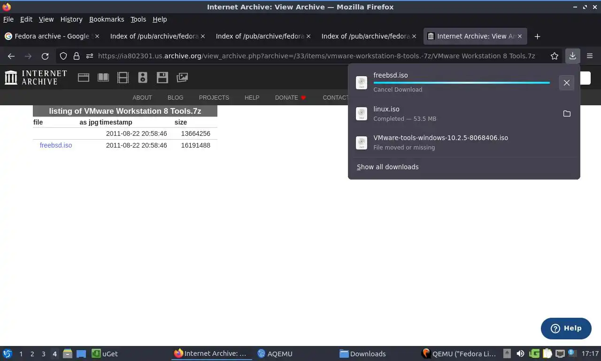Open tracking protection shield icon
The image size is (601, 361).
(x=63, y=56)
